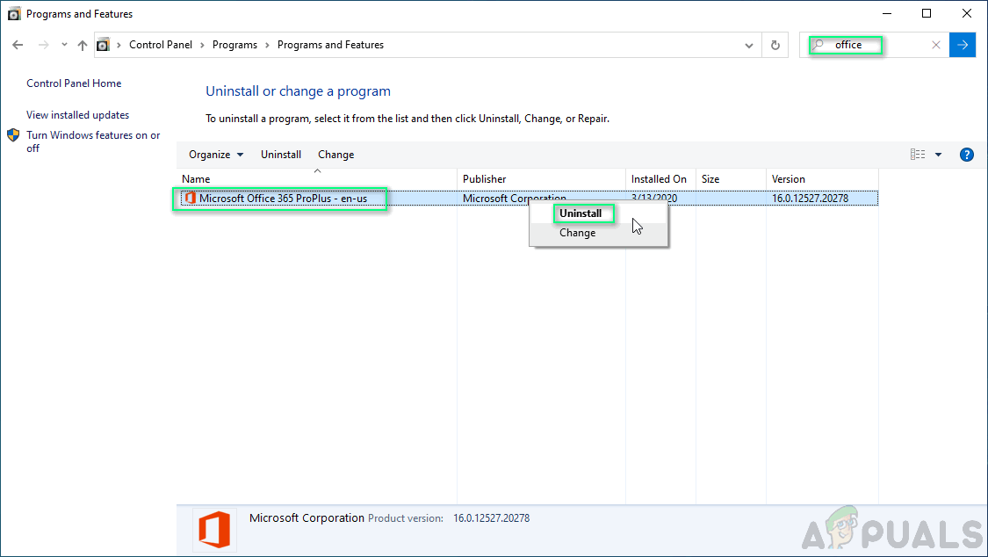Minimize the Programs and Features window
Viewport: 988px width, 557px height.
(x=887, y=13)
